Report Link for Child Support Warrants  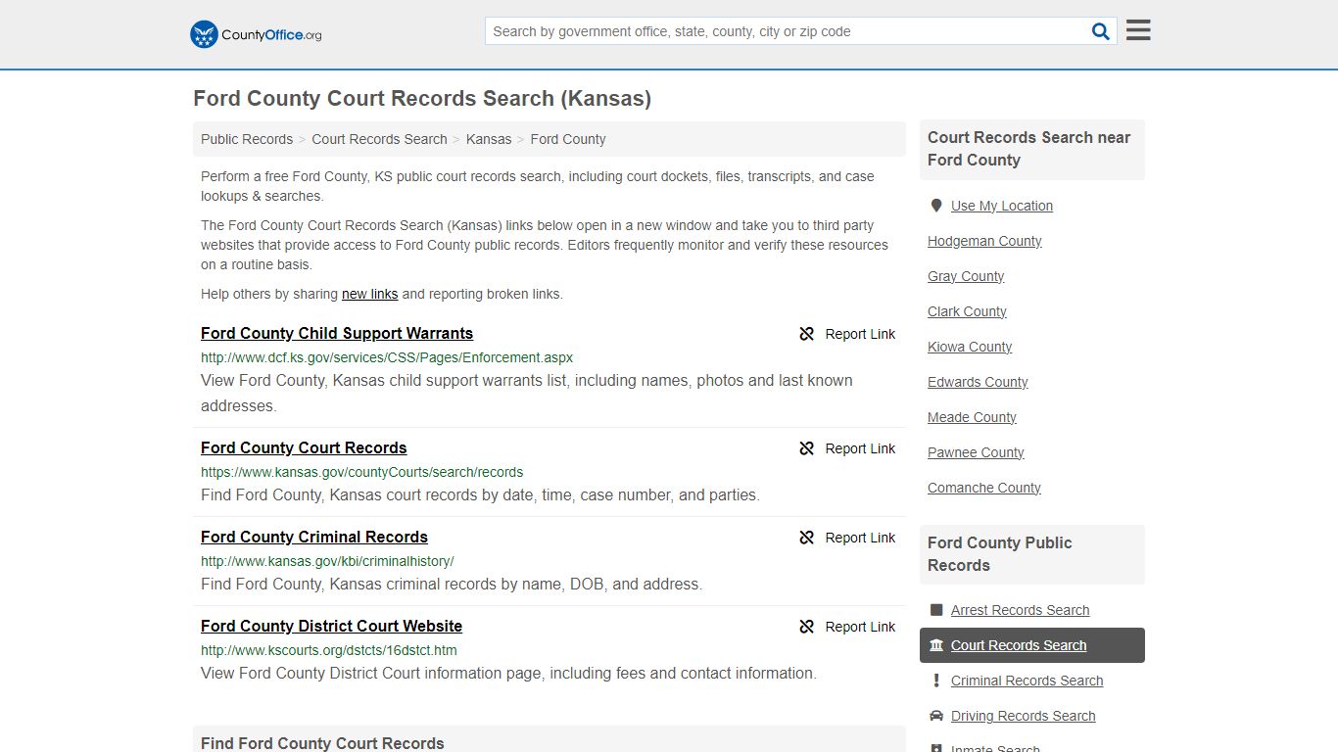click(x=860, y=334)
